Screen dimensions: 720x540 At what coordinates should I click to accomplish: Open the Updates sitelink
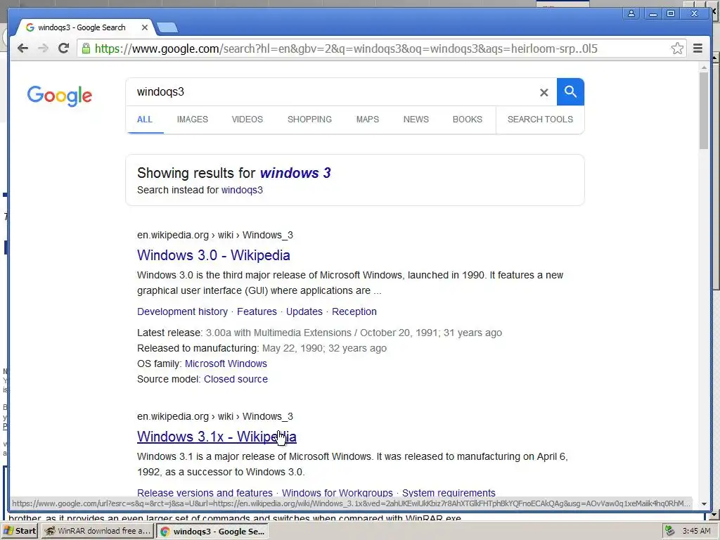pyautogui.click(x=304, y=311)
